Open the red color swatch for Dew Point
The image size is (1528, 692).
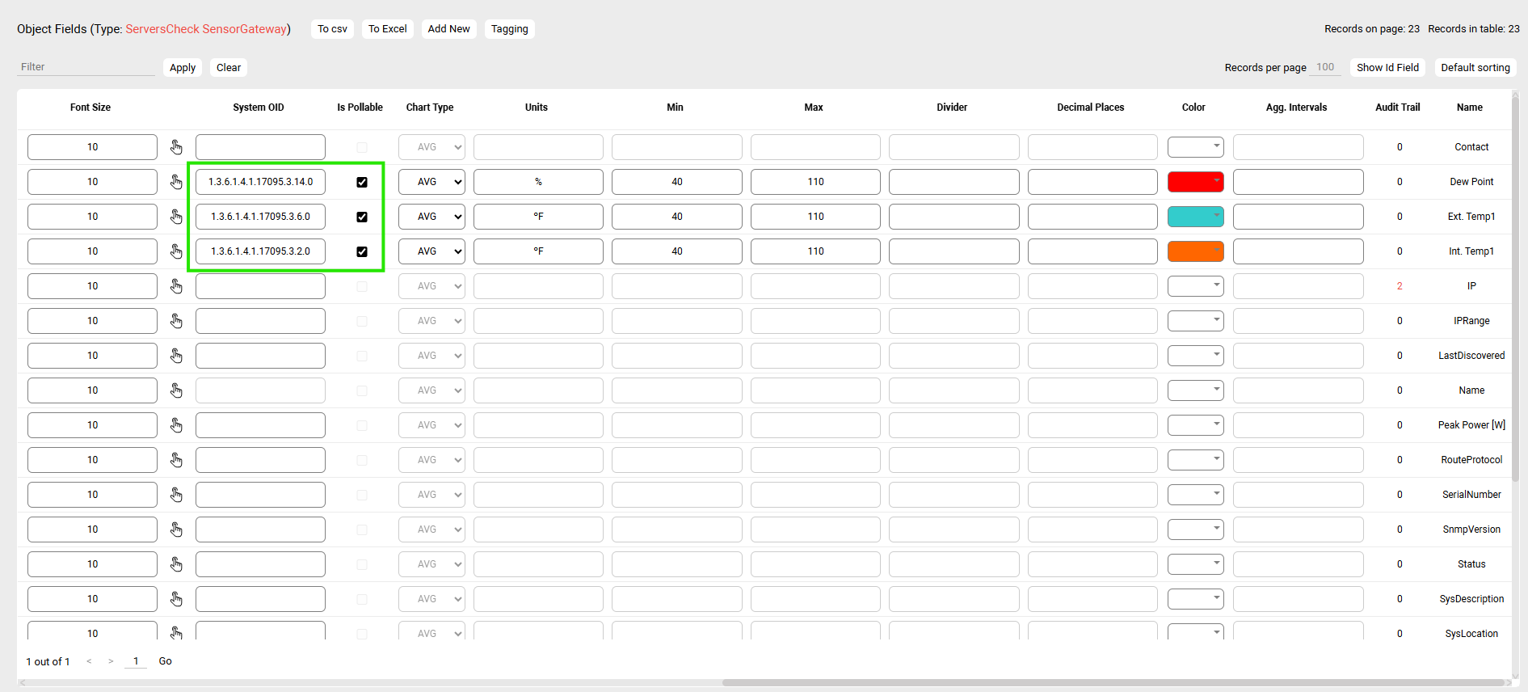pos(1195,182)
